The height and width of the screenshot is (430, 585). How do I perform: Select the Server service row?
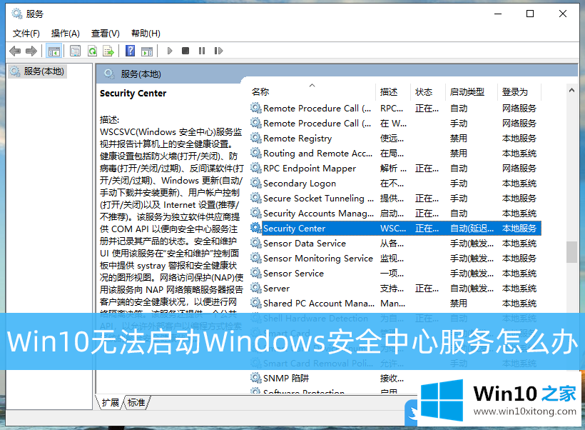point(395,289)
